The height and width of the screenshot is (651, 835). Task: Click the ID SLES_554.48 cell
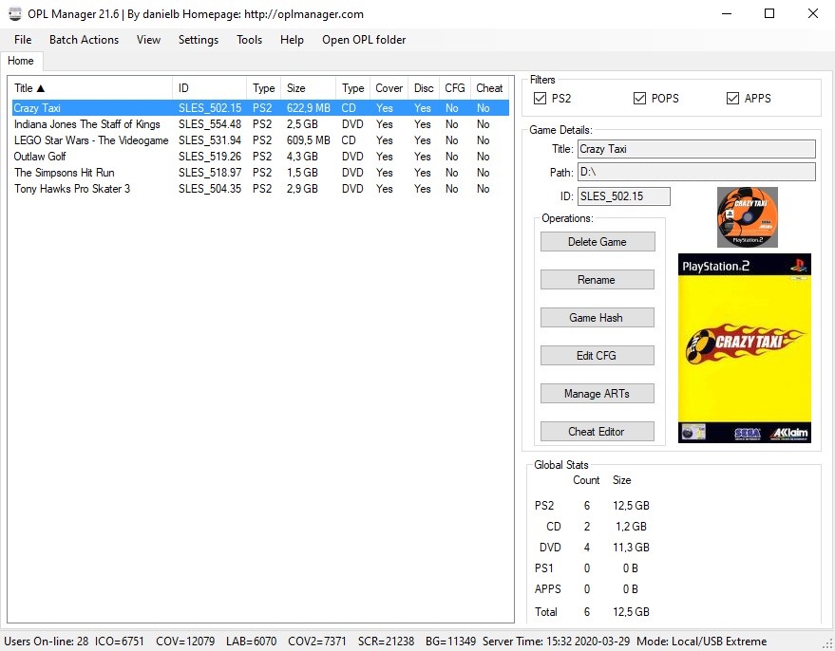point(210,124)
